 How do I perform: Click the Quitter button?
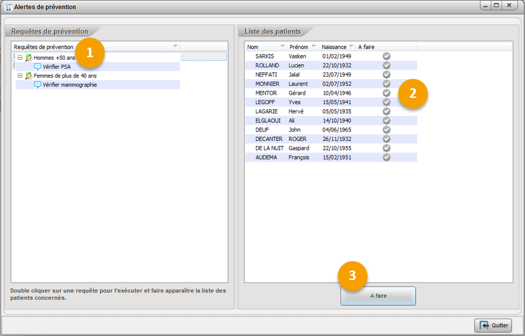pos(493,325)
